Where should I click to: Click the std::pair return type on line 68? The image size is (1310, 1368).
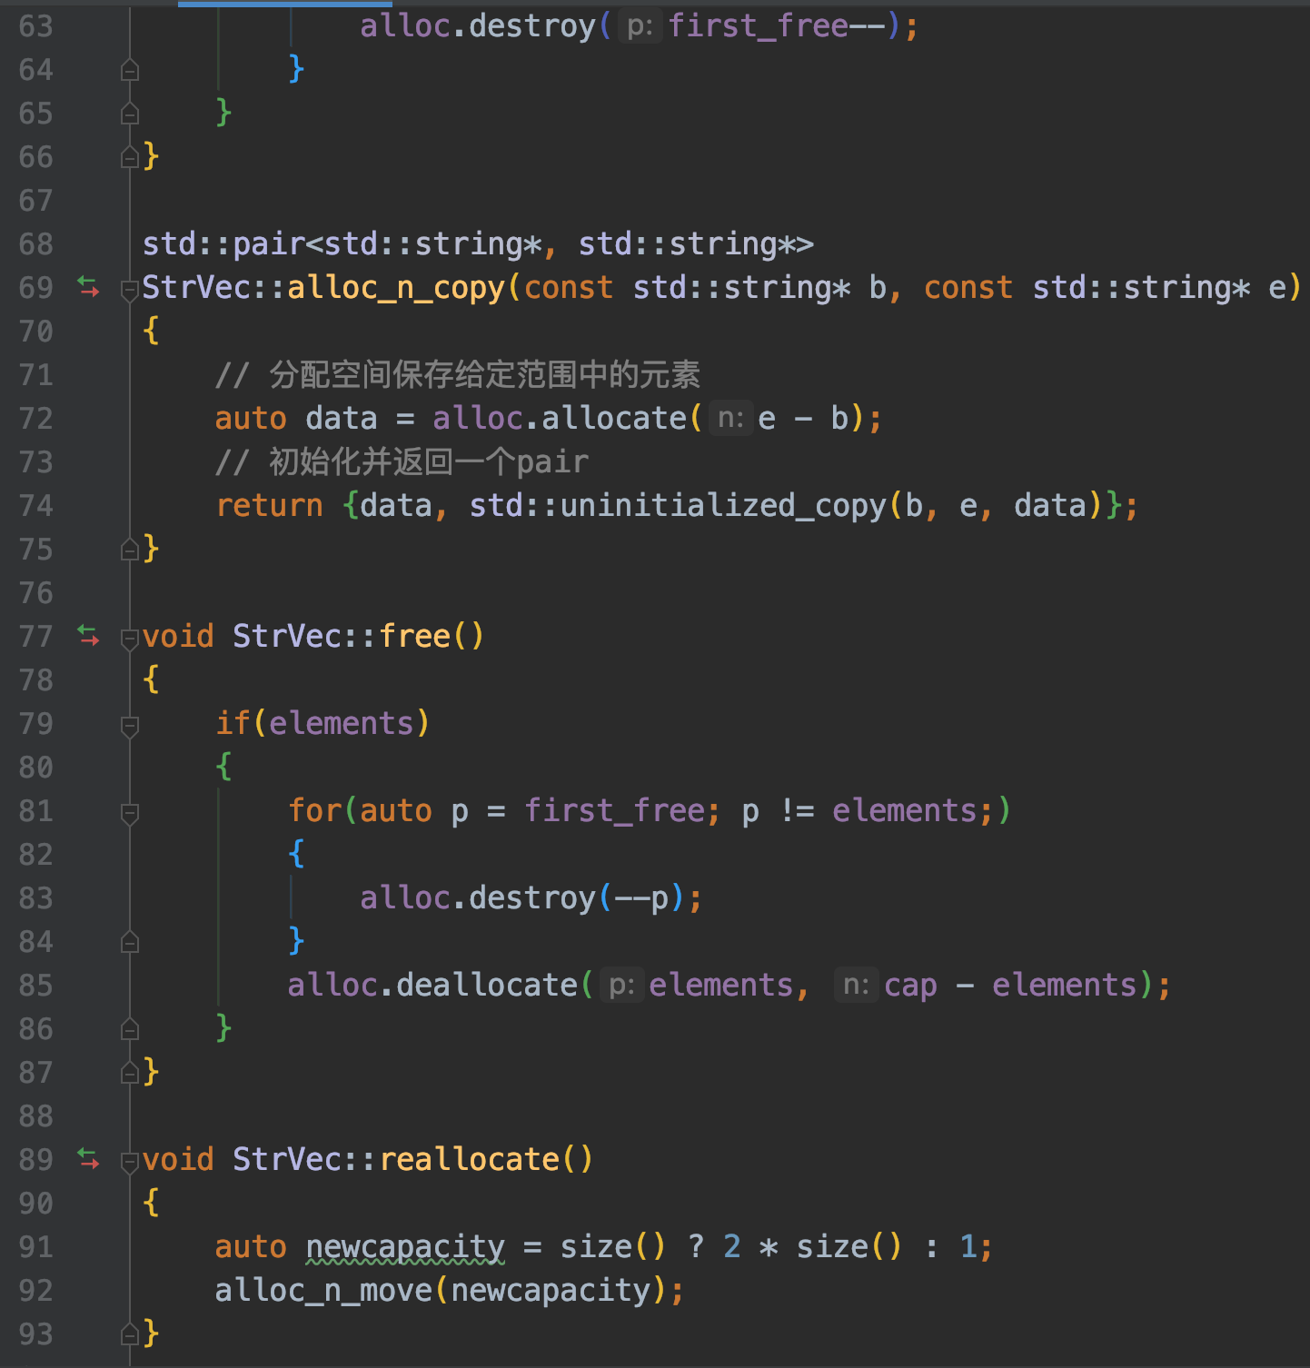pyautogui.click(x=478, y=243)
